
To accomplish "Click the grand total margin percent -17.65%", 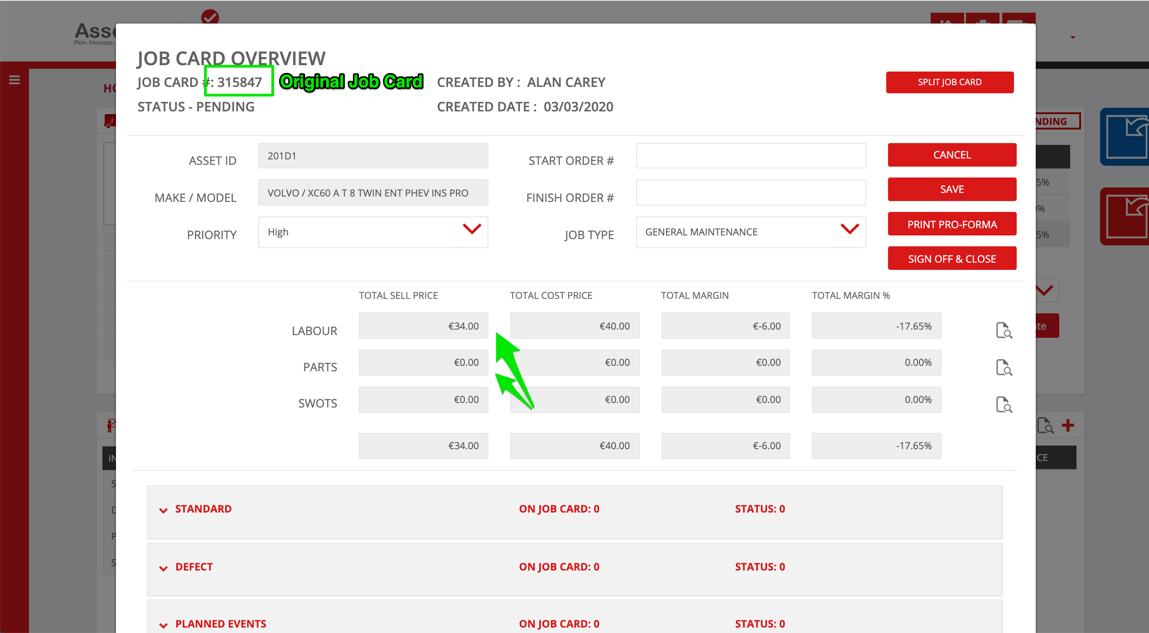I will point(876,446).
